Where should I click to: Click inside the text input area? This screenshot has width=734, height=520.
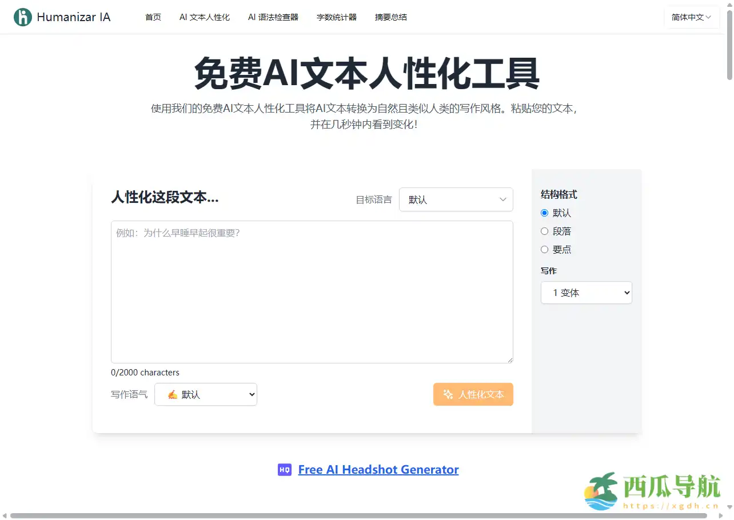click(x=312, y=291)
